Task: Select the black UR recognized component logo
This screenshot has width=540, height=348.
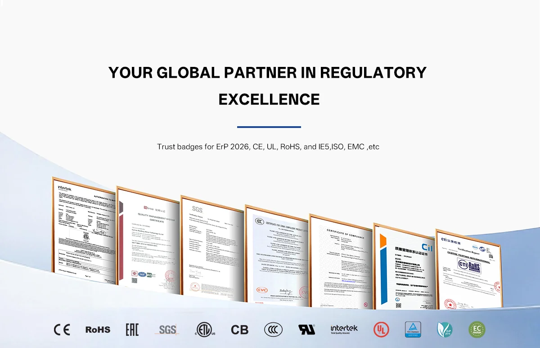Action: click(x=307, y=330)
